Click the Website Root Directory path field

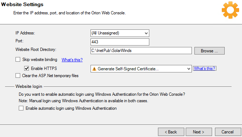141,51
